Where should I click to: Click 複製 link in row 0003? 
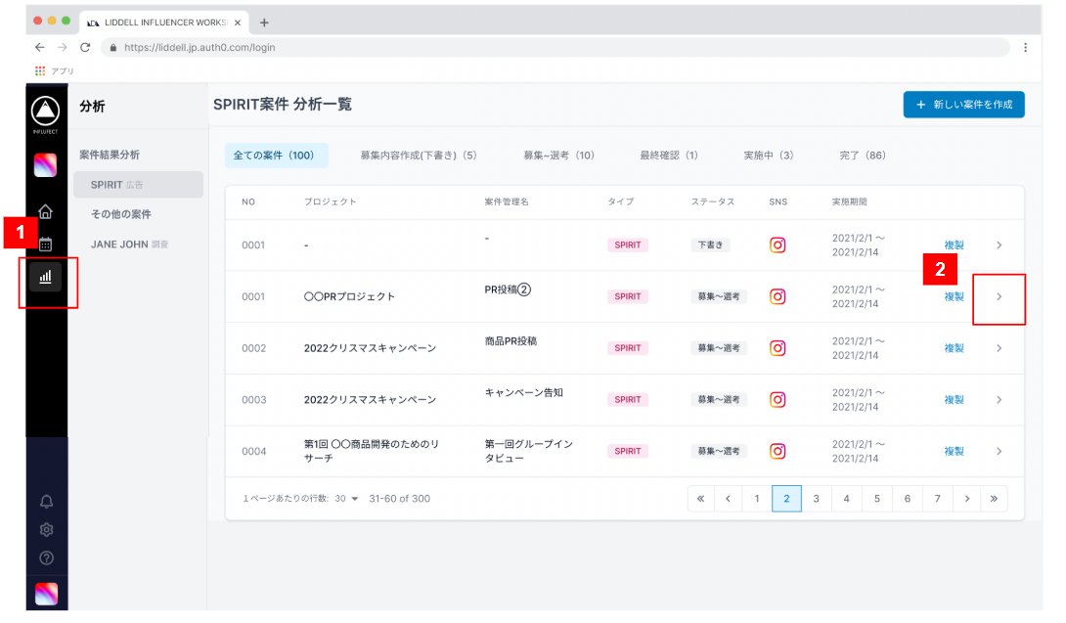(x=954, y=400)
